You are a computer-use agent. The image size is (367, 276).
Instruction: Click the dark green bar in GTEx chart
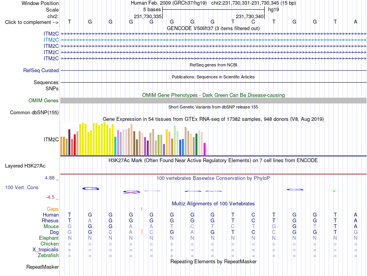(x=196, y=144)
